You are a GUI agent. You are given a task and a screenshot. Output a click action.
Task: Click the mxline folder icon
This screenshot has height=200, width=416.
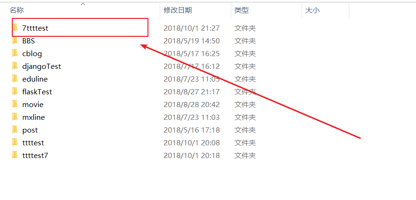[x=15, y=117]
